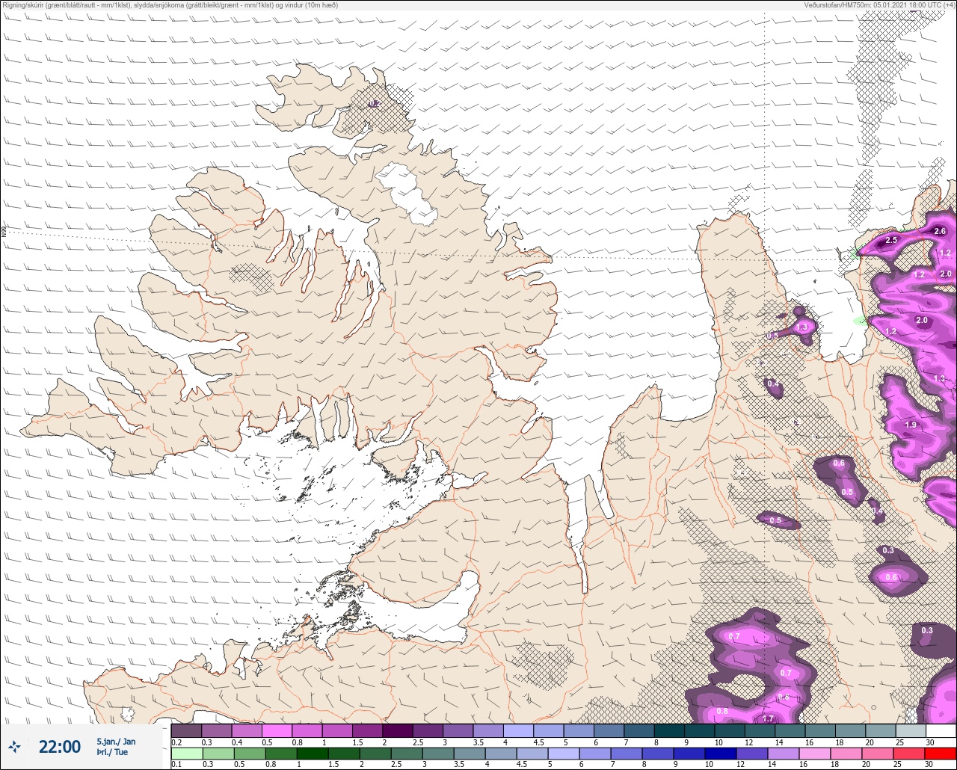Click the 1.7 snowfall value on the map

click(x=768, y=719)
